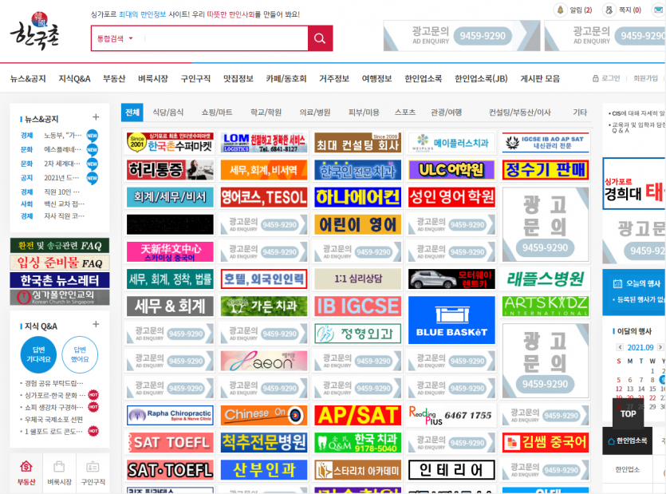Viewport: 666px width, 494px height.
Task: Select the 답변 했어요 circle button
Action: tap(80, 354)
